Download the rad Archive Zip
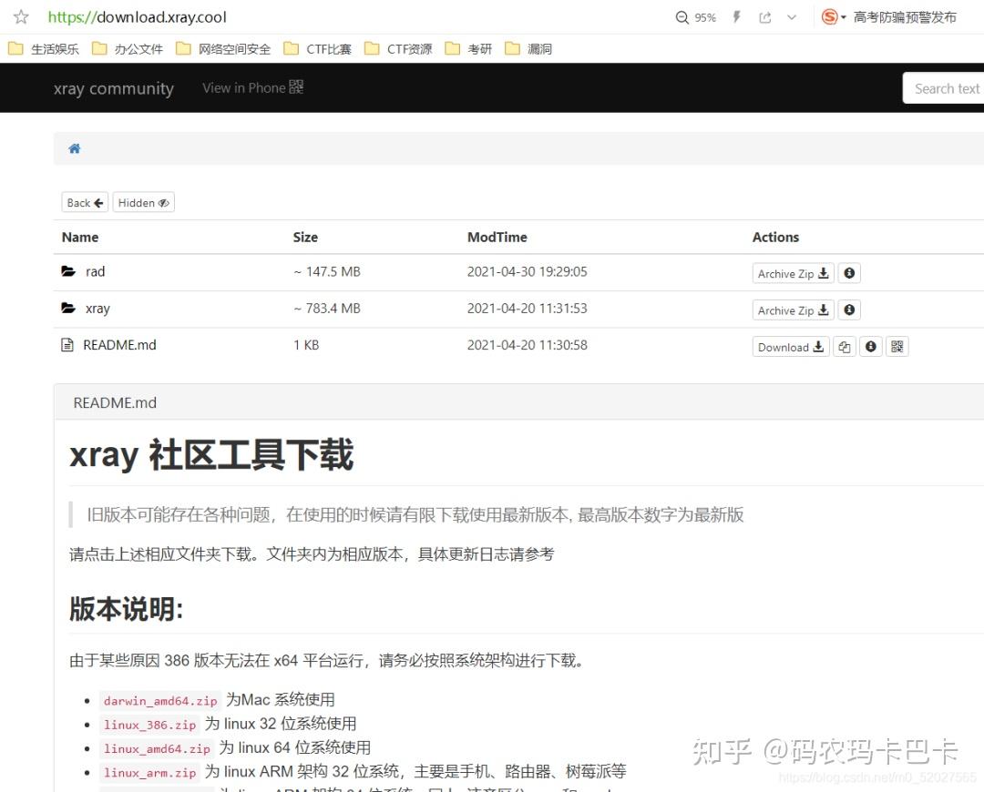The width and height of the screenshot is (984, 792). pyautogui.click(x=792, y=272)
